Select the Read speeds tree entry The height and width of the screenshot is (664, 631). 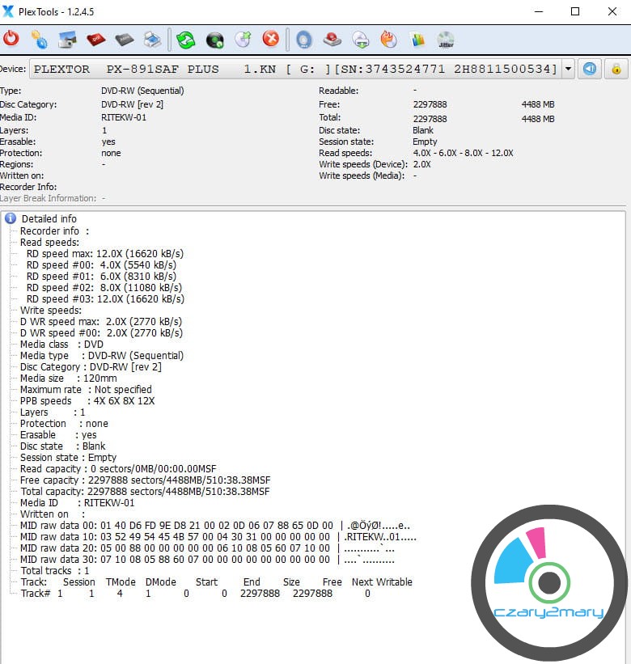(49, 242)
